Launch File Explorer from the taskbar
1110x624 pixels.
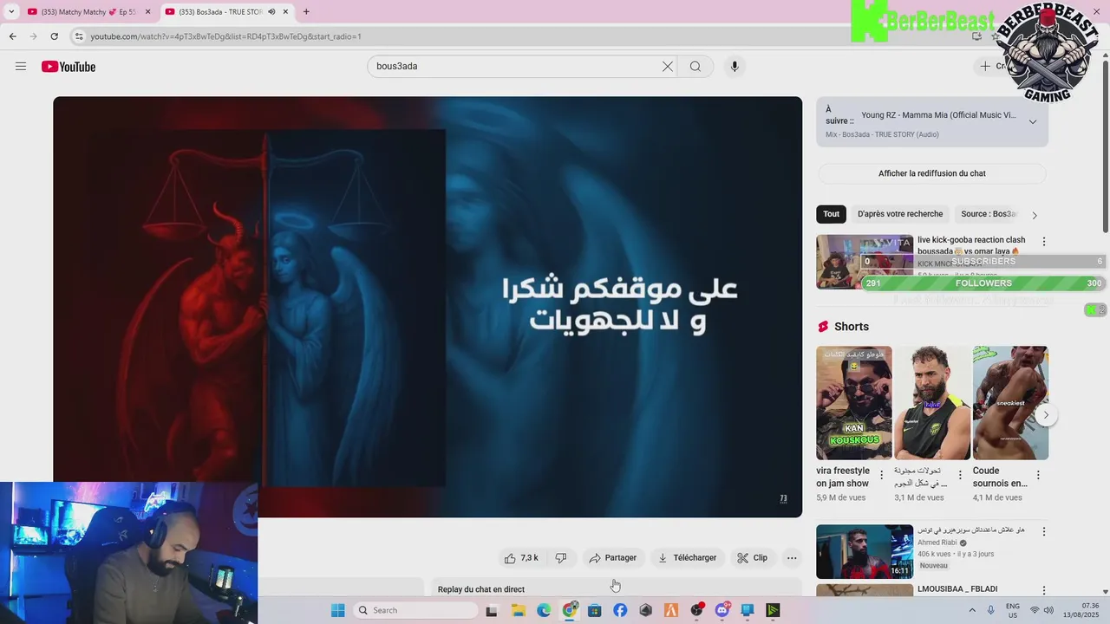click(x=519, y=610)
